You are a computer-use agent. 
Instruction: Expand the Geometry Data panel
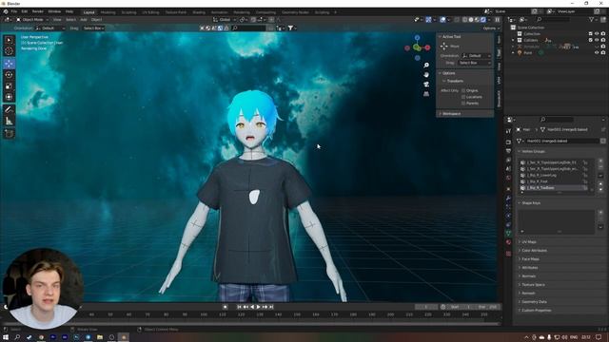(534, 302)
